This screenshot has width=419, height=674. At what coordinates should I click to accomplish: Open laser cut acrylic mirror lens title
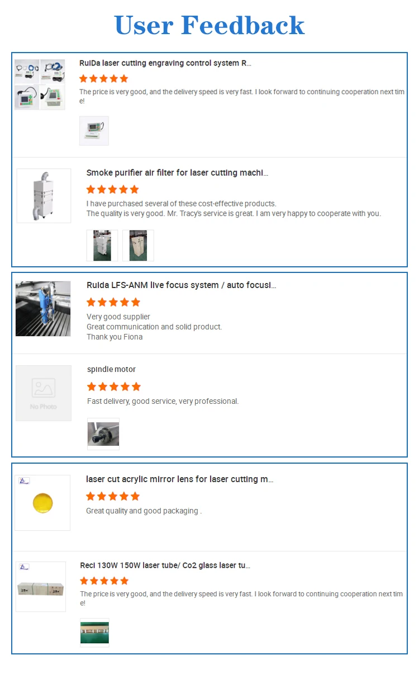click(x=179, y=479)
